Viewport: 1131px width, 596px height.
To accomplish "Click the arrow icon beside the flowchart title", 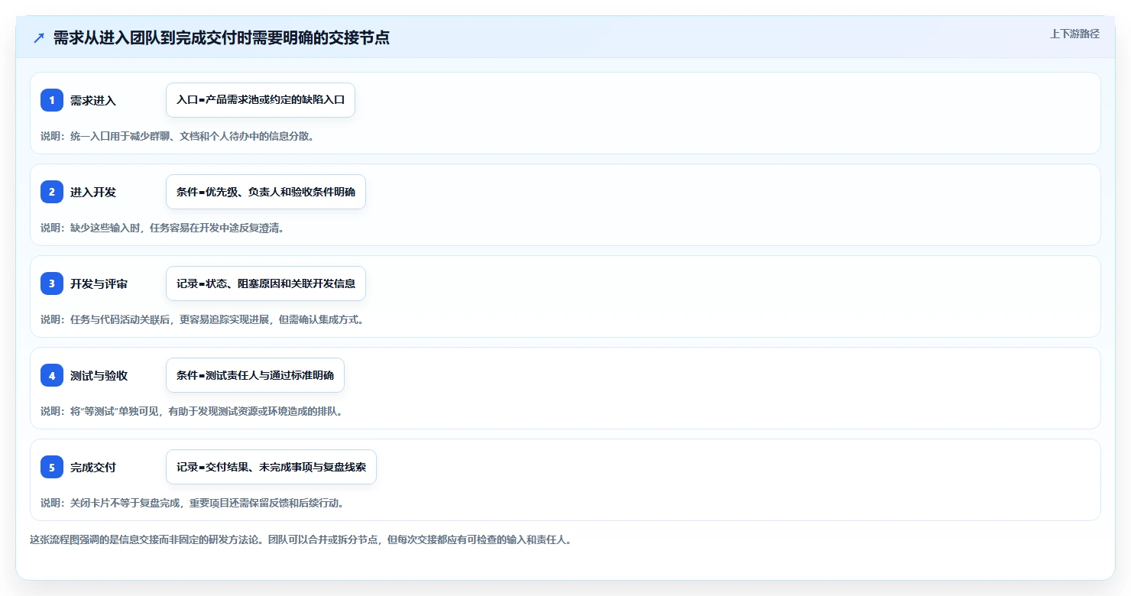I will click(x=39, y=38).
